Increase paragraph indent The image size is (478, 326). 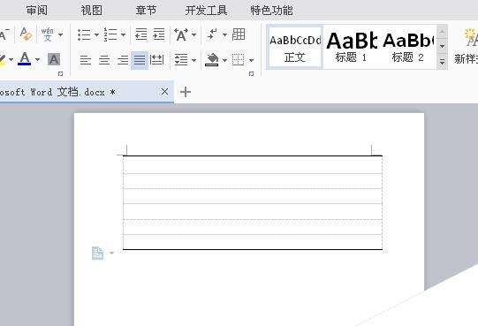159,34
